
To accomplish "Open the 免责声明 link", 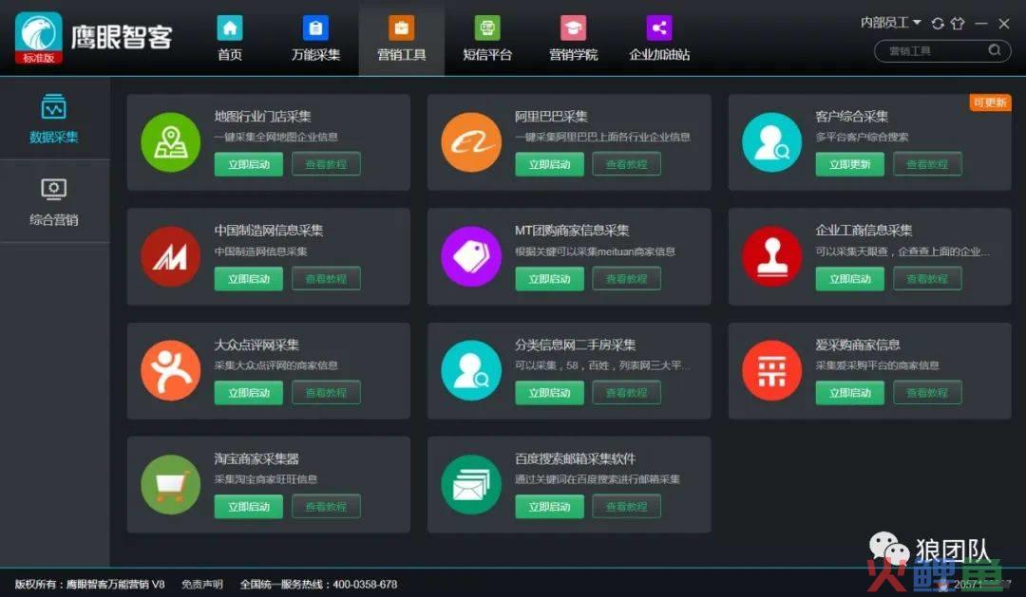I will click(202, 584).
